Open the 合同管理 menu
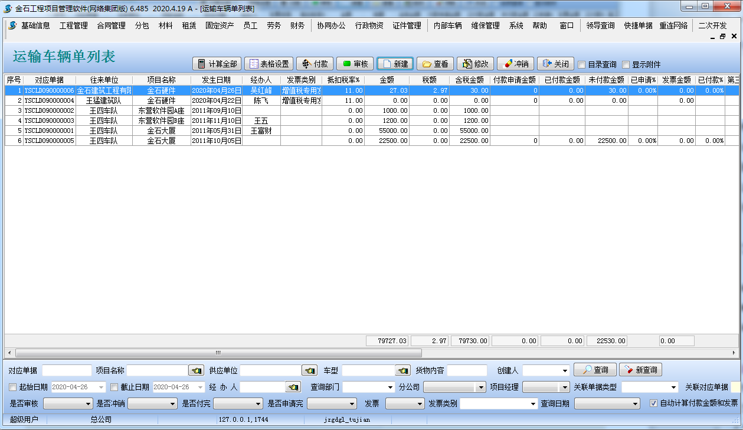This screenshot has height=430, width=743. point(111,25)
